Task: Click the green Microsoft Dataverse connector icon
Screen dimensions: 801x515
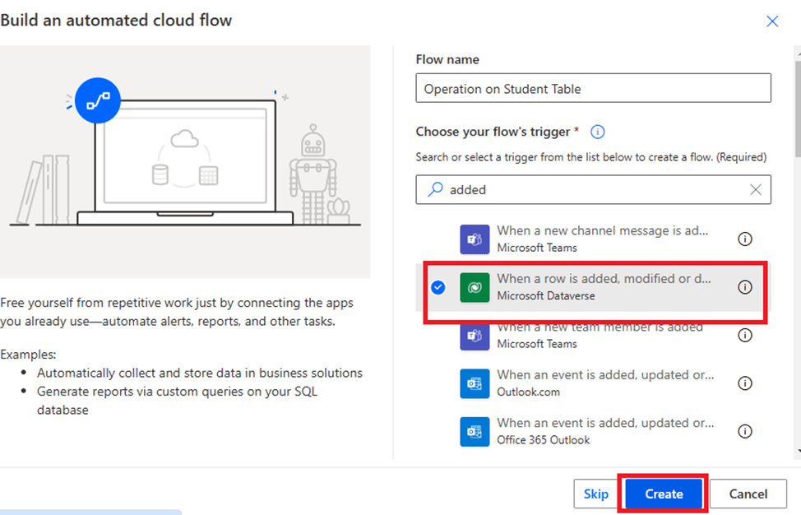Action: 475,287
